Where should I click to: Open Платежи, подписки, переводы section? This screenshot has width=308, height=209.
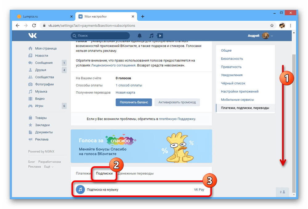tap(245, 108)
